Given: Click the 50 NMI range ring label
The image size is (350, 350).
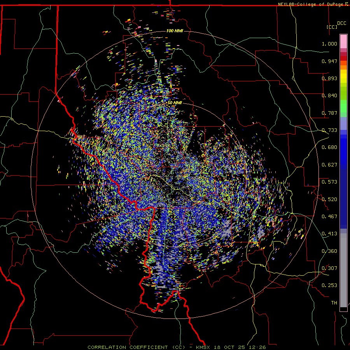Looking at the screenshot, I should click(175, 103).
